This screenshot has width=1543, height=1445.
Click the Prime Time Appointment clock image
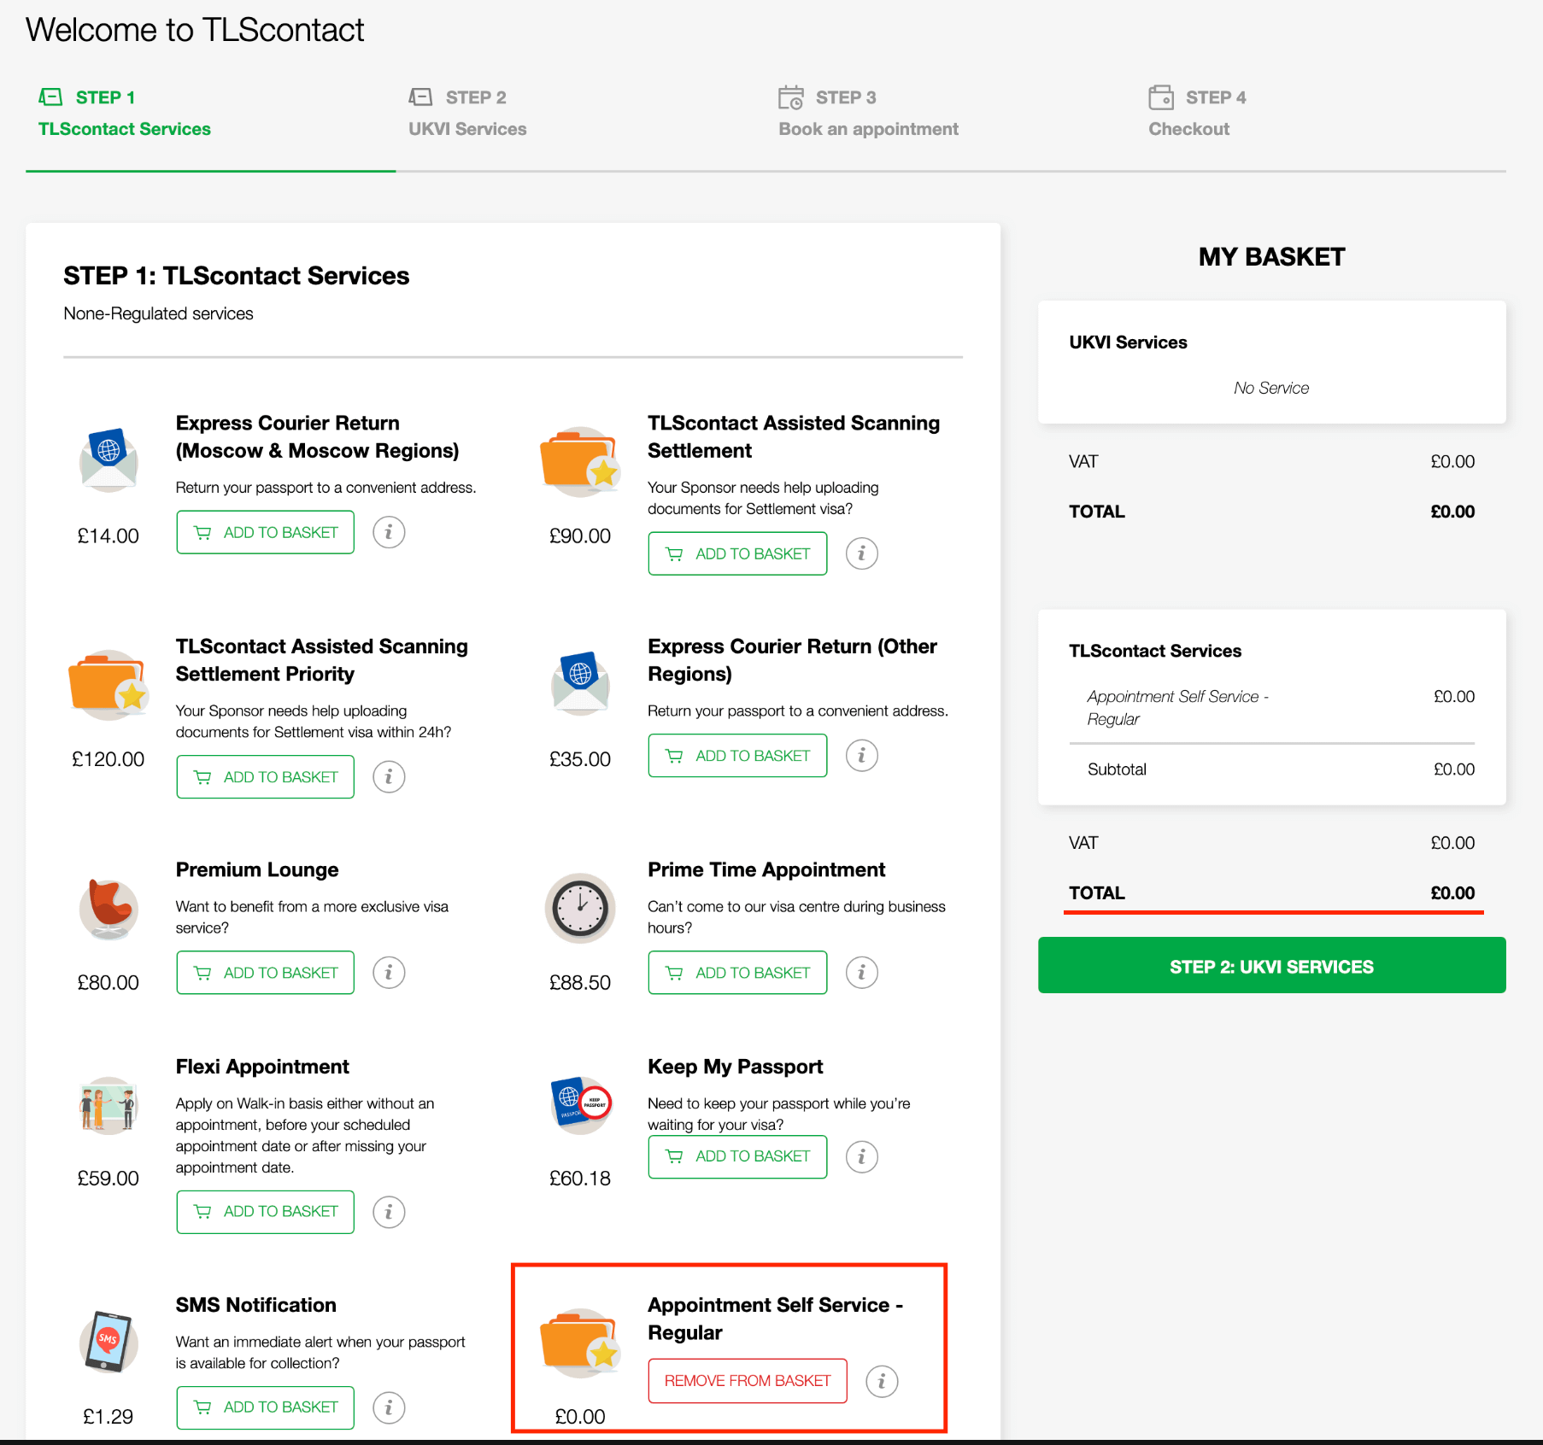pos(580,908)
